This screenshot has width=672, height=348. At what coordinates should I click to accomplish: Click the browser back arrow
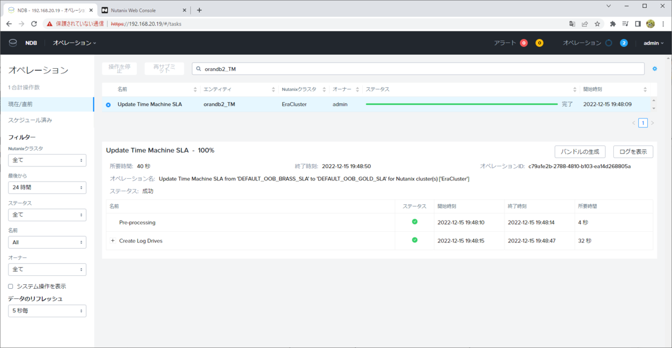[9, 24]
